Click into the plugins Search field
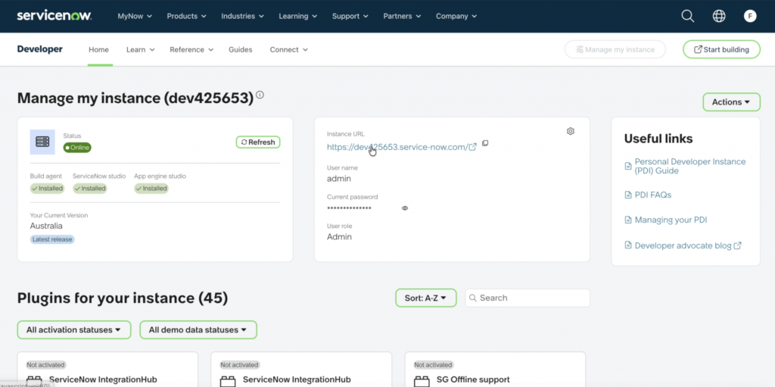The image size is (775, 387). (528, 298)
